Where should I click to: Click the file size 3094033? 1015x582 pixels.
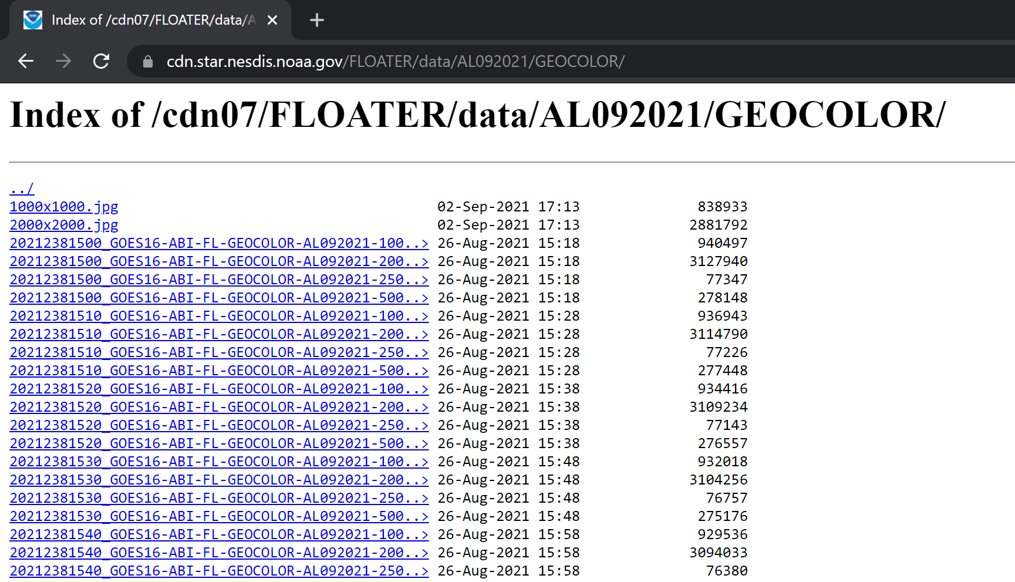(x=719, y=553)
